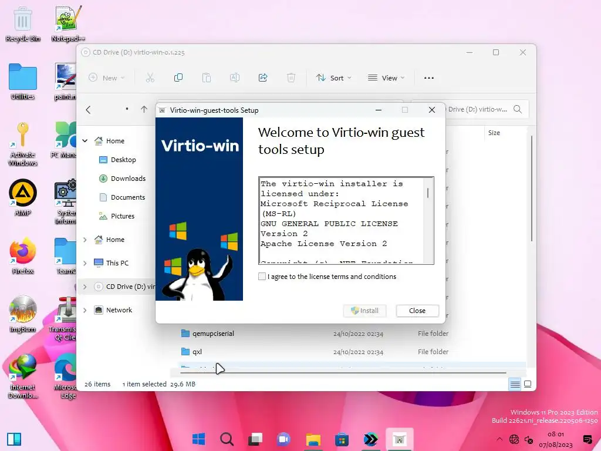Open the Windows Start menu

pos(198,439)
